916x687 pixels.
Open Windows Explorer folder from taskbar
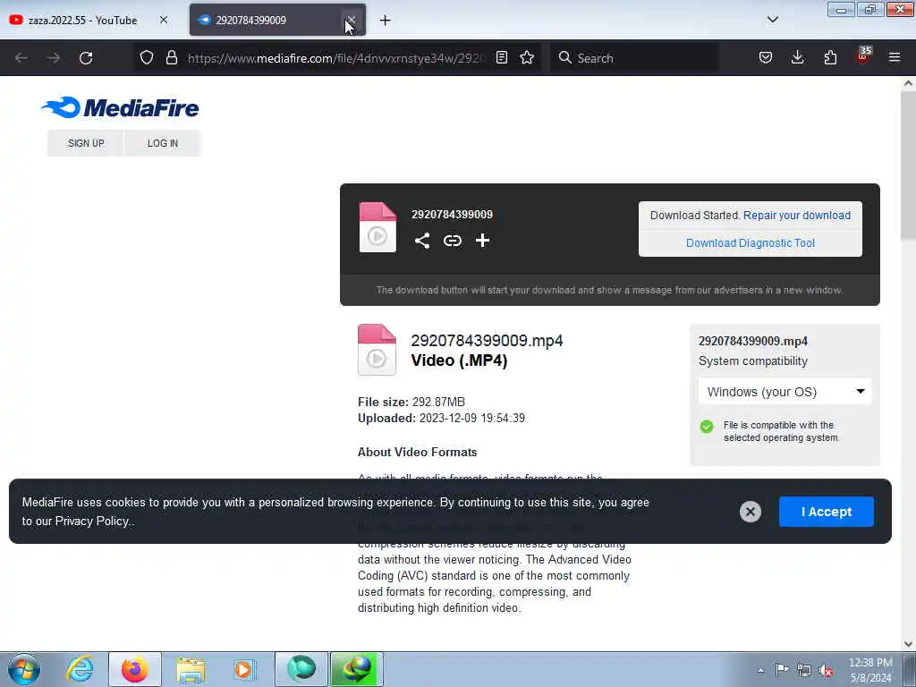click(x=191, y=669)
